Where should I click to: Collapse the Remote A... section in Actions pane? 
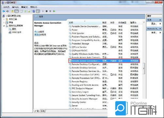tap(160, 29)
